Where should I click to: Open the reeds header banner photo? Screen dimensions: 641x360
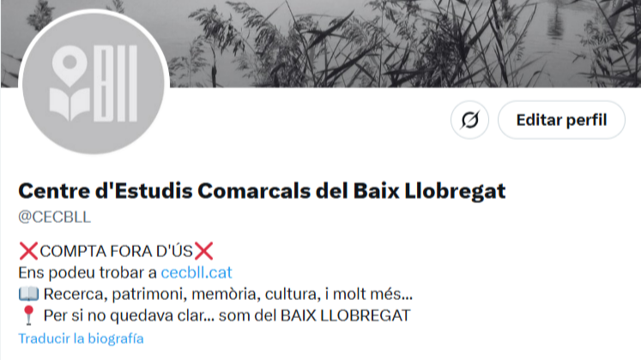point(405,43)
